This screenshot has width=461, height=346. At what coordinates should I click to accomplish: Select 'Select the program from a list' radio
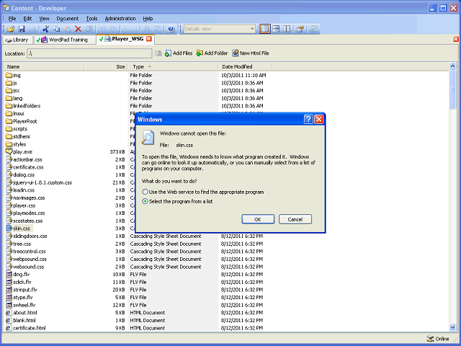[145, 201]
